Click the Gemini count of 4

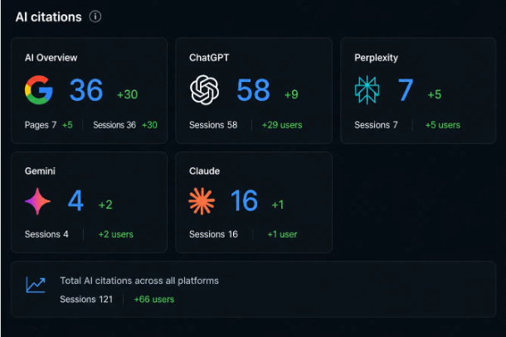[75, 200]
